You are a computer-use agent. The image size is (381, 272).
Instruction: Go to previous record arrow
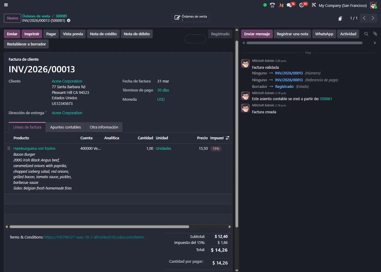click(364, 18)
